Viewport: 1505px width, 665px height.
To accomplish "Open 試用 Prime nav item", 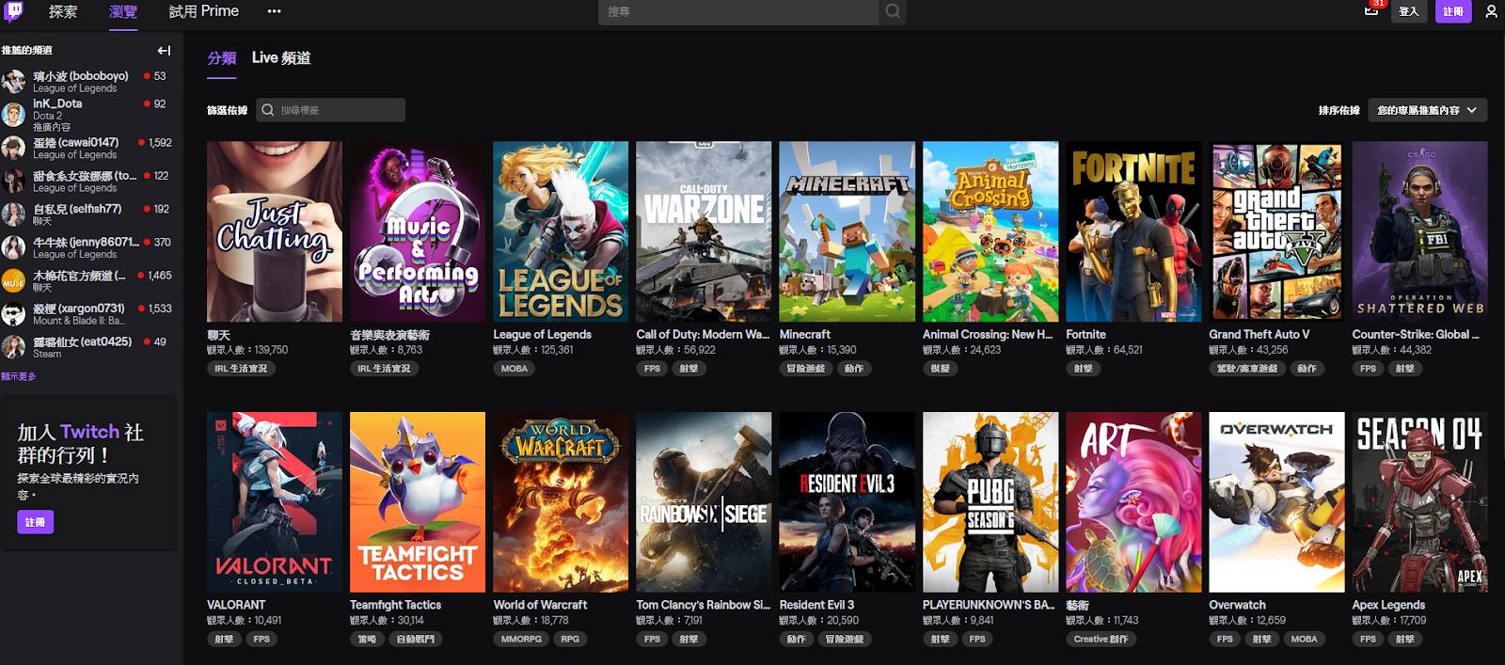I will pyautogui.click(x=204, y=11).
